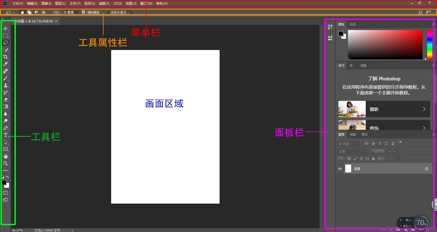Click the hue slider strip in Color panel
437x232 pixels.
click(x=430, y=45)
